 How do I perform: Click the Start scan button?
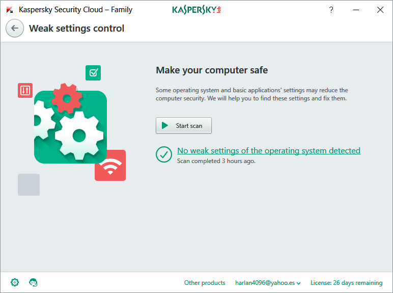(x=184, y=125)
